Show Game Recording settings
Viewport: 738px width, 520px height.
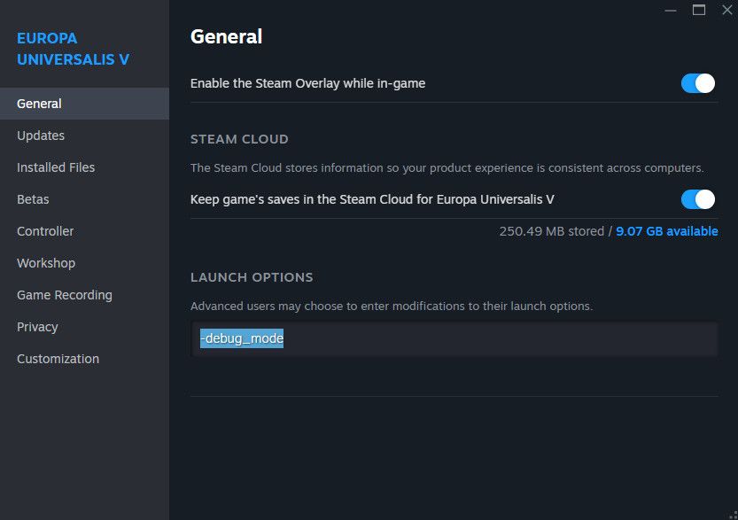(65, 295)
